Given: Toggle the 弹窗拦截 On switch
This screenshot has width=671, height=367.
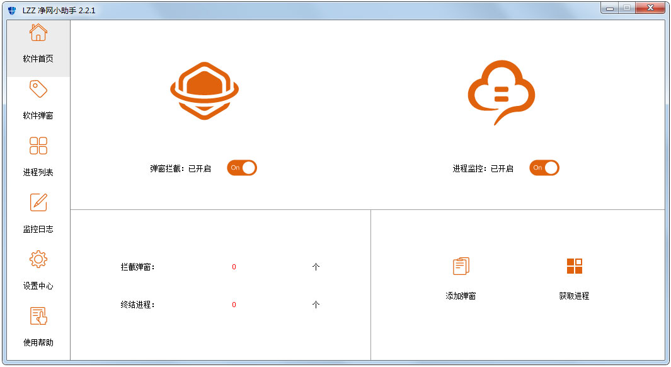Looking at the screenshot, I should pyautogui.click(x=242, y=168).
